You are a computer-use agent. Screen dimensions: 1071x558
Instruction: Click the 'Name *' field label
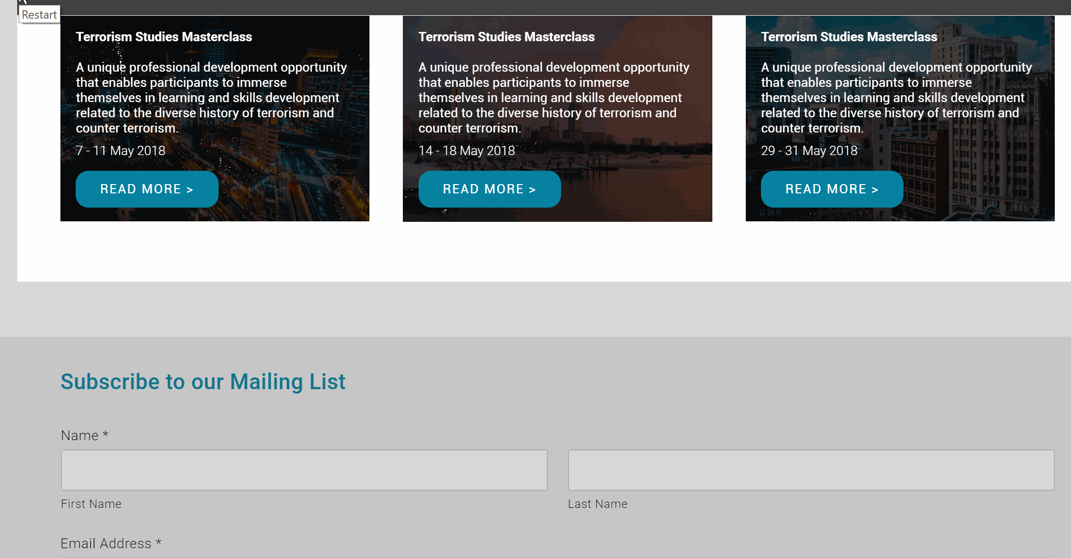pos(85,435)
